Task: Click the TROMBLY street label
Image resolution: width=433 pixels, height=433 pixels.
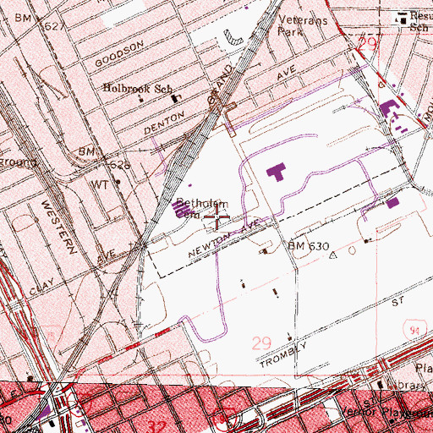Action: point(282,355)
